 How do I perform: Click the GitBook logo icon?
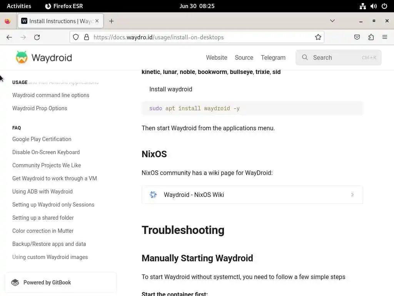(15, 283)
